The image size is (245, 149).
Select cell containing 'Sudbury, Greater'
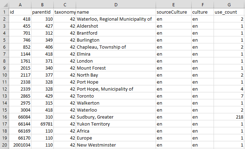[x=116, y=117]
